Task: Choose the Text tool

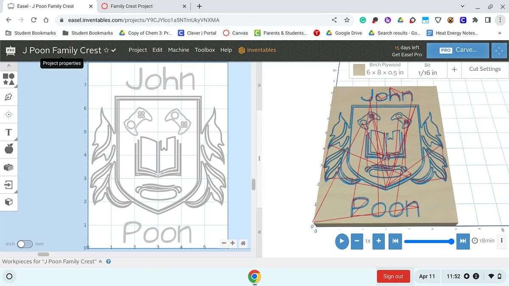Action: 8,132
